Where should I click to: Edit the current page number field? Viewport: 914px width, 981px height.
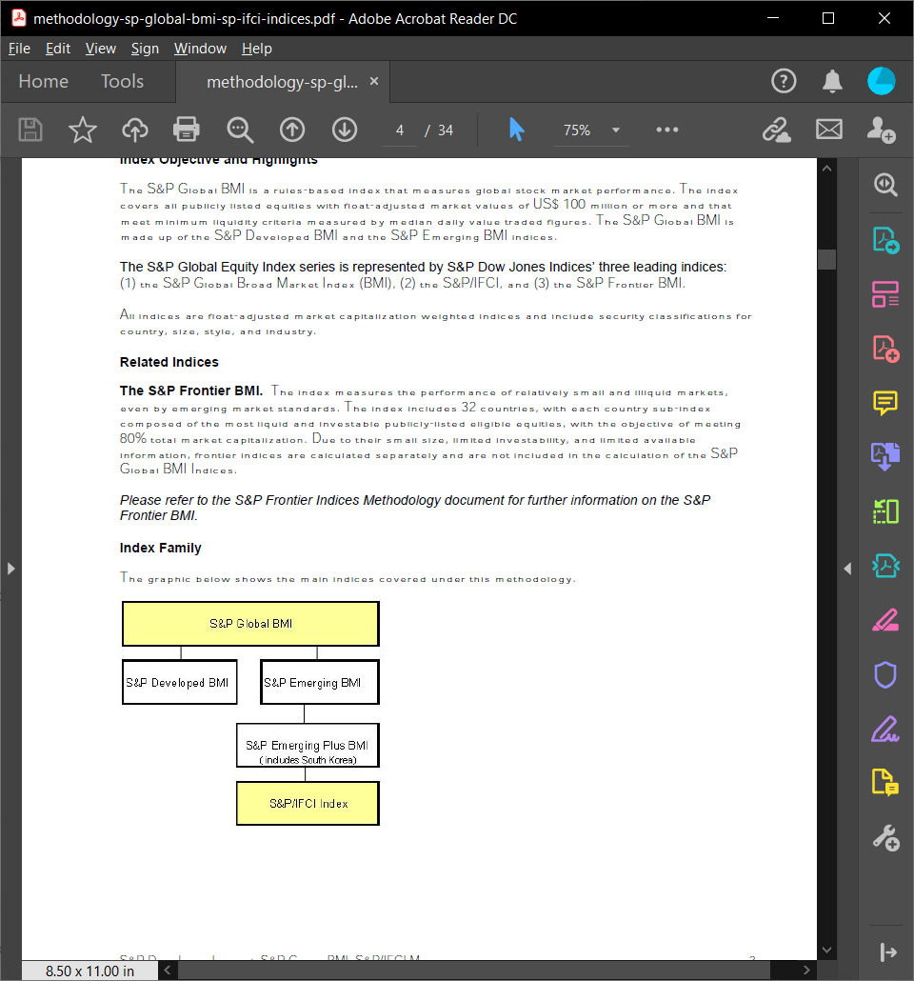coord(399,130)
